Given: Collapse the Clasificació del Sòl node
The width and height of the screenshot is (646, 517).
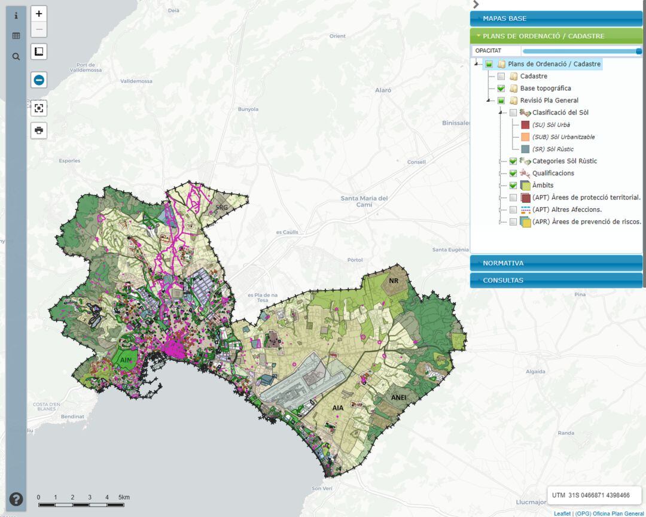Looking at the screenshot, I should tap(500, 112).
